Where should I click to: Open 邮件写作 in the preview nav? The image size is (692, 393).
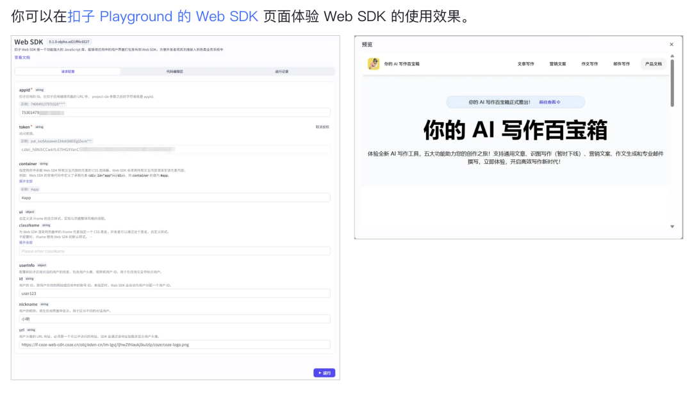tap(622, 64)
